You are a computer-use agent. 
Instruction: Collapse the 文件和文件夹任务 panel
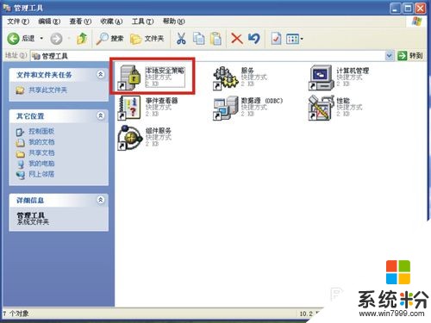pos(100,75)
